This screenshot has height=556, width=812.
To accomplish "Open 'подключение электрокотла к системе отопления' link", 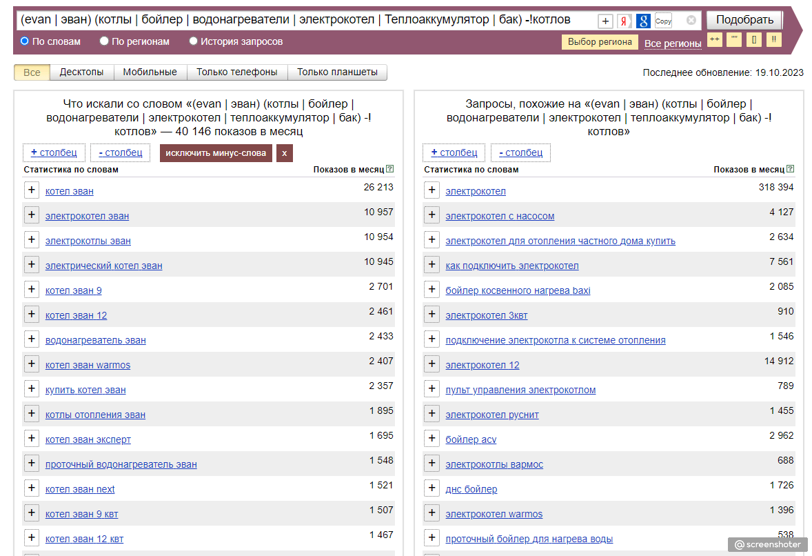I will [x=556, y=340].
